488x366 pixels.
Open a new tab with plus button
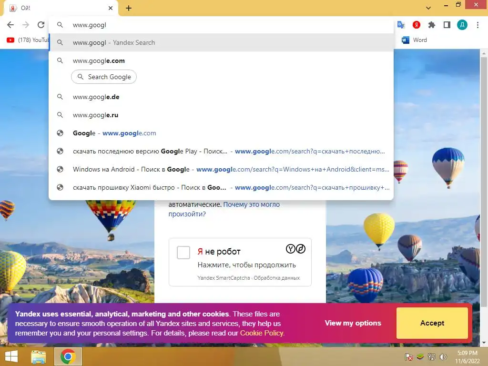pyautogui.click(x=129, y=8)
